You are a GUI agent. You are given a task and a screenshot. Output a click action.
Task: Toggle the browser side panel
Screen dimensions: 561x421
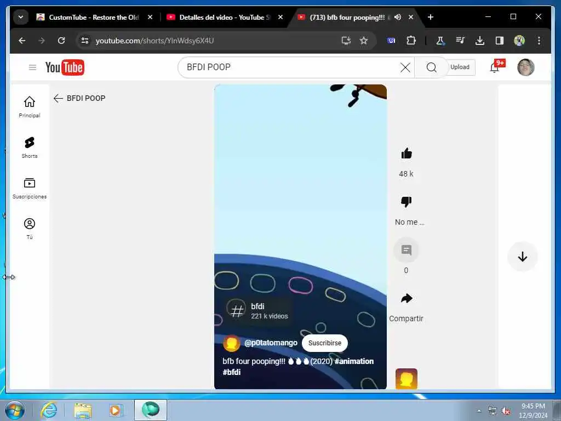tap(500, 41)
